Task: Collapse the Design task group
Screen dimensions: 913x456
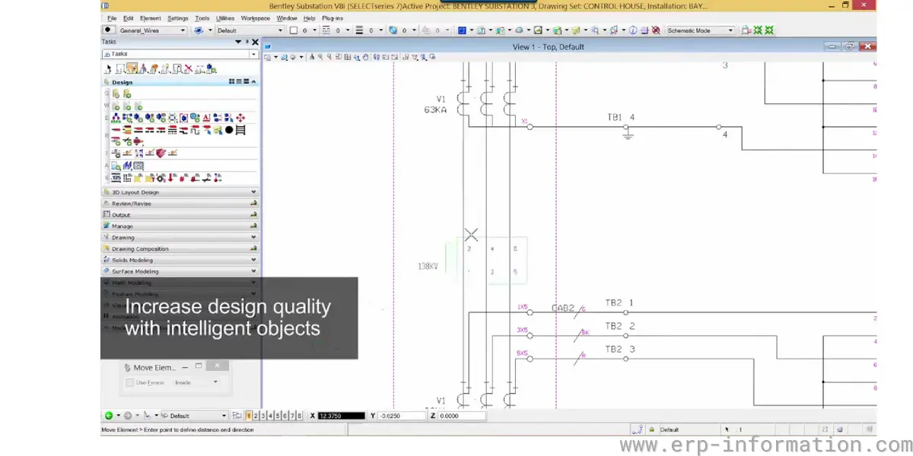Action: click(253, 81)
